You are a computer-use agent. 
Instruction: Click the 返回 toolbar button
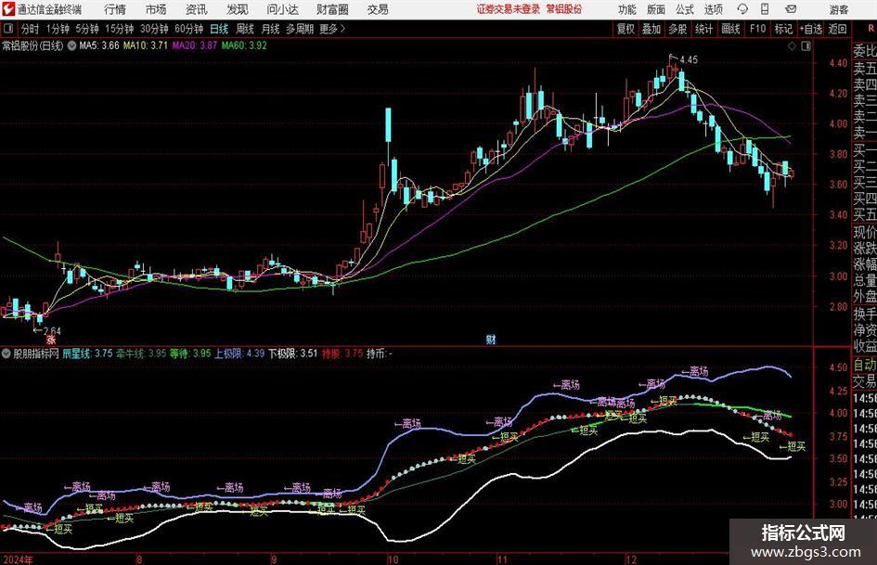(837, 29)
